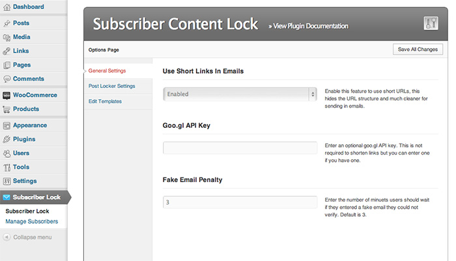The width and height of the screenshot is (456, 261).
Task: Open Manage Subscribers submenu link
Action: (x=32, y=221)
